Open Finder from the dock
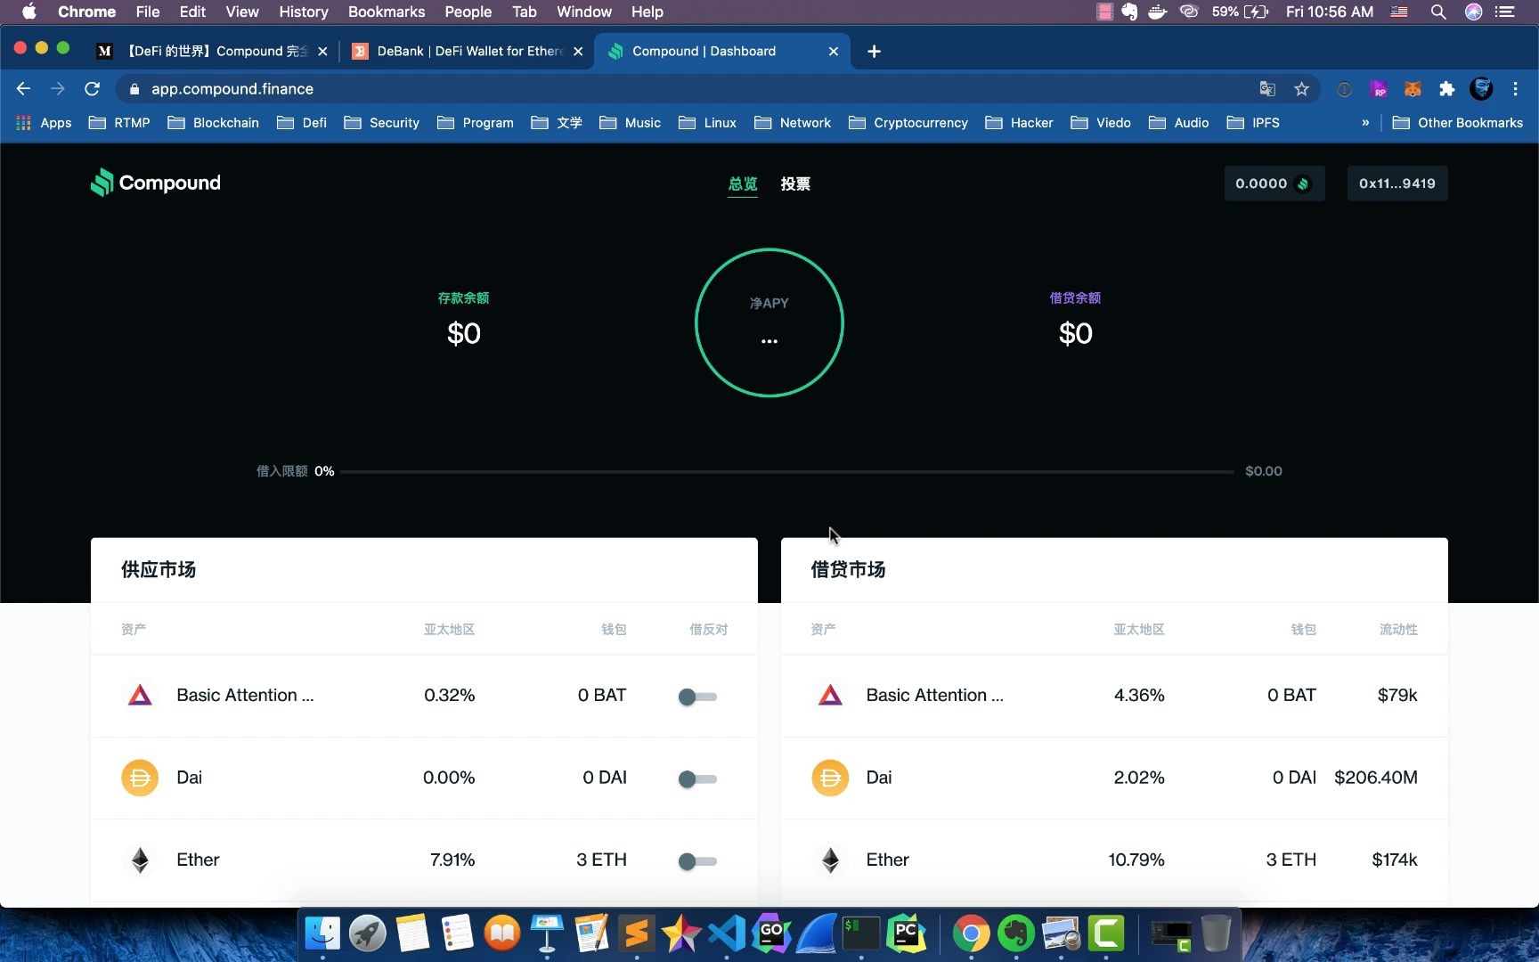Viewport: 1539px width, 962px height. click(x=322, y=933)
